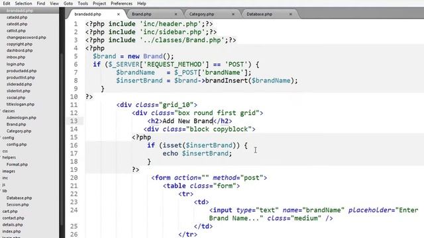Open Brand.php in the sidebar classes folder
Viewport: 424px width, 238px height.
16,124
